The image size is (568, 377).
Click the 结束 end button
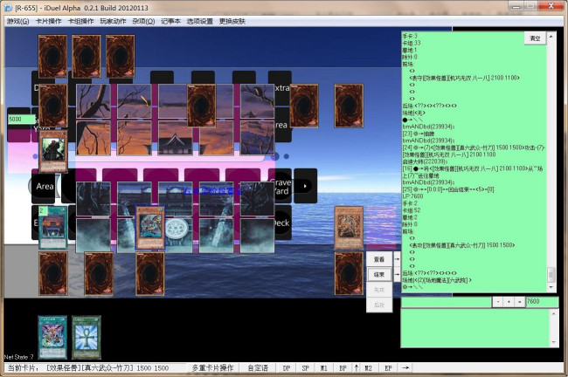click(x=379, y=275)
